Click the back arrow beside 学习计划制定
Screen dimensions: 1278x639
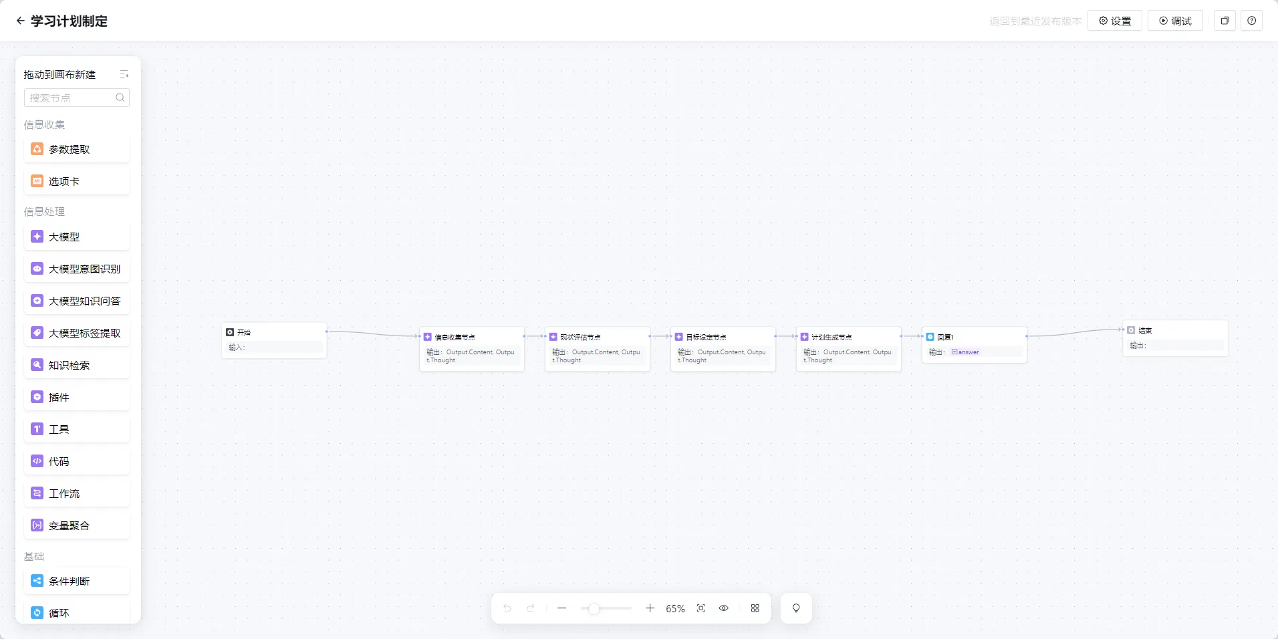[x=20, y=21]
